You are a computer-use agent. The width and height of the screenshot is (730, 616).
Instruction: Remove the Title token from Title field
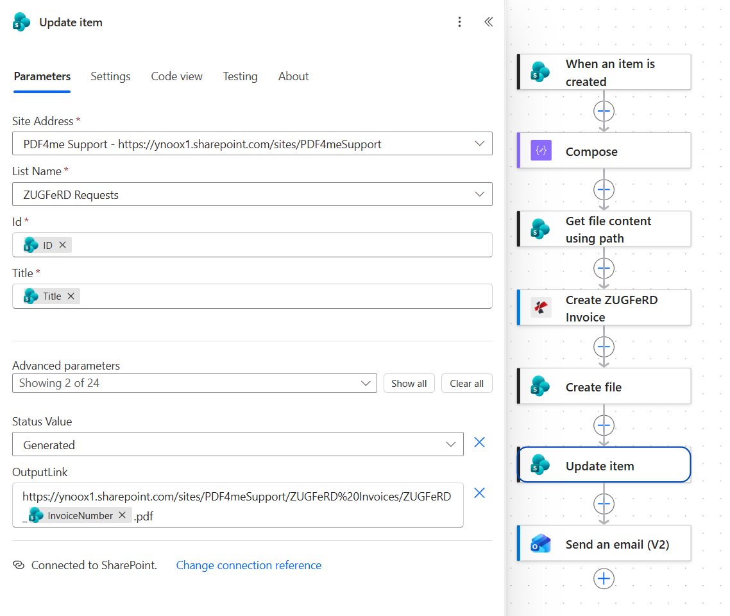click(x=71, y=296)
